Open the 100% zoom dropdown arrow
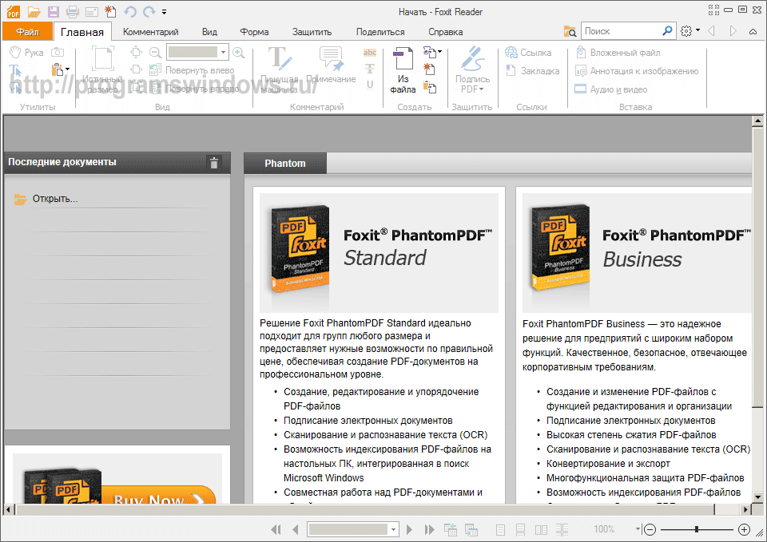The width and height of the screenshot is (767, 542). [x=638, y=528]
